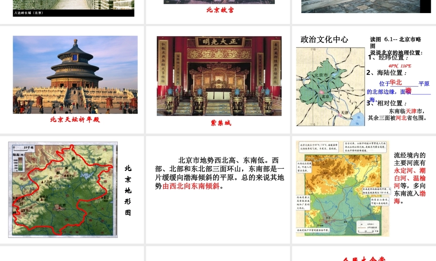Click the 陆高(米) elevation legend on terrain map
This screenshot has height=261, width=436.
(x=19, y=163)
